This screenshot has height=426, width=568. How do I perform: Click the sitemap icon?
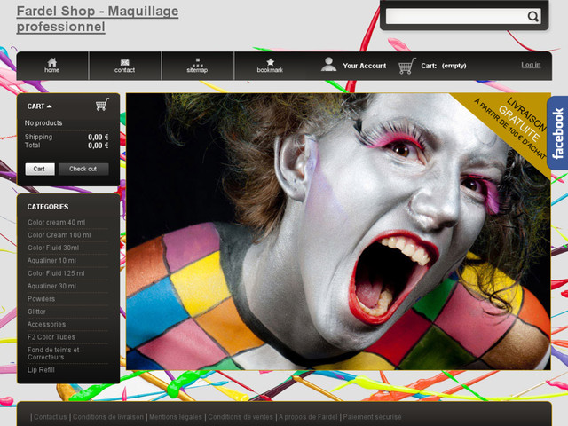click(x=197, y=62)
